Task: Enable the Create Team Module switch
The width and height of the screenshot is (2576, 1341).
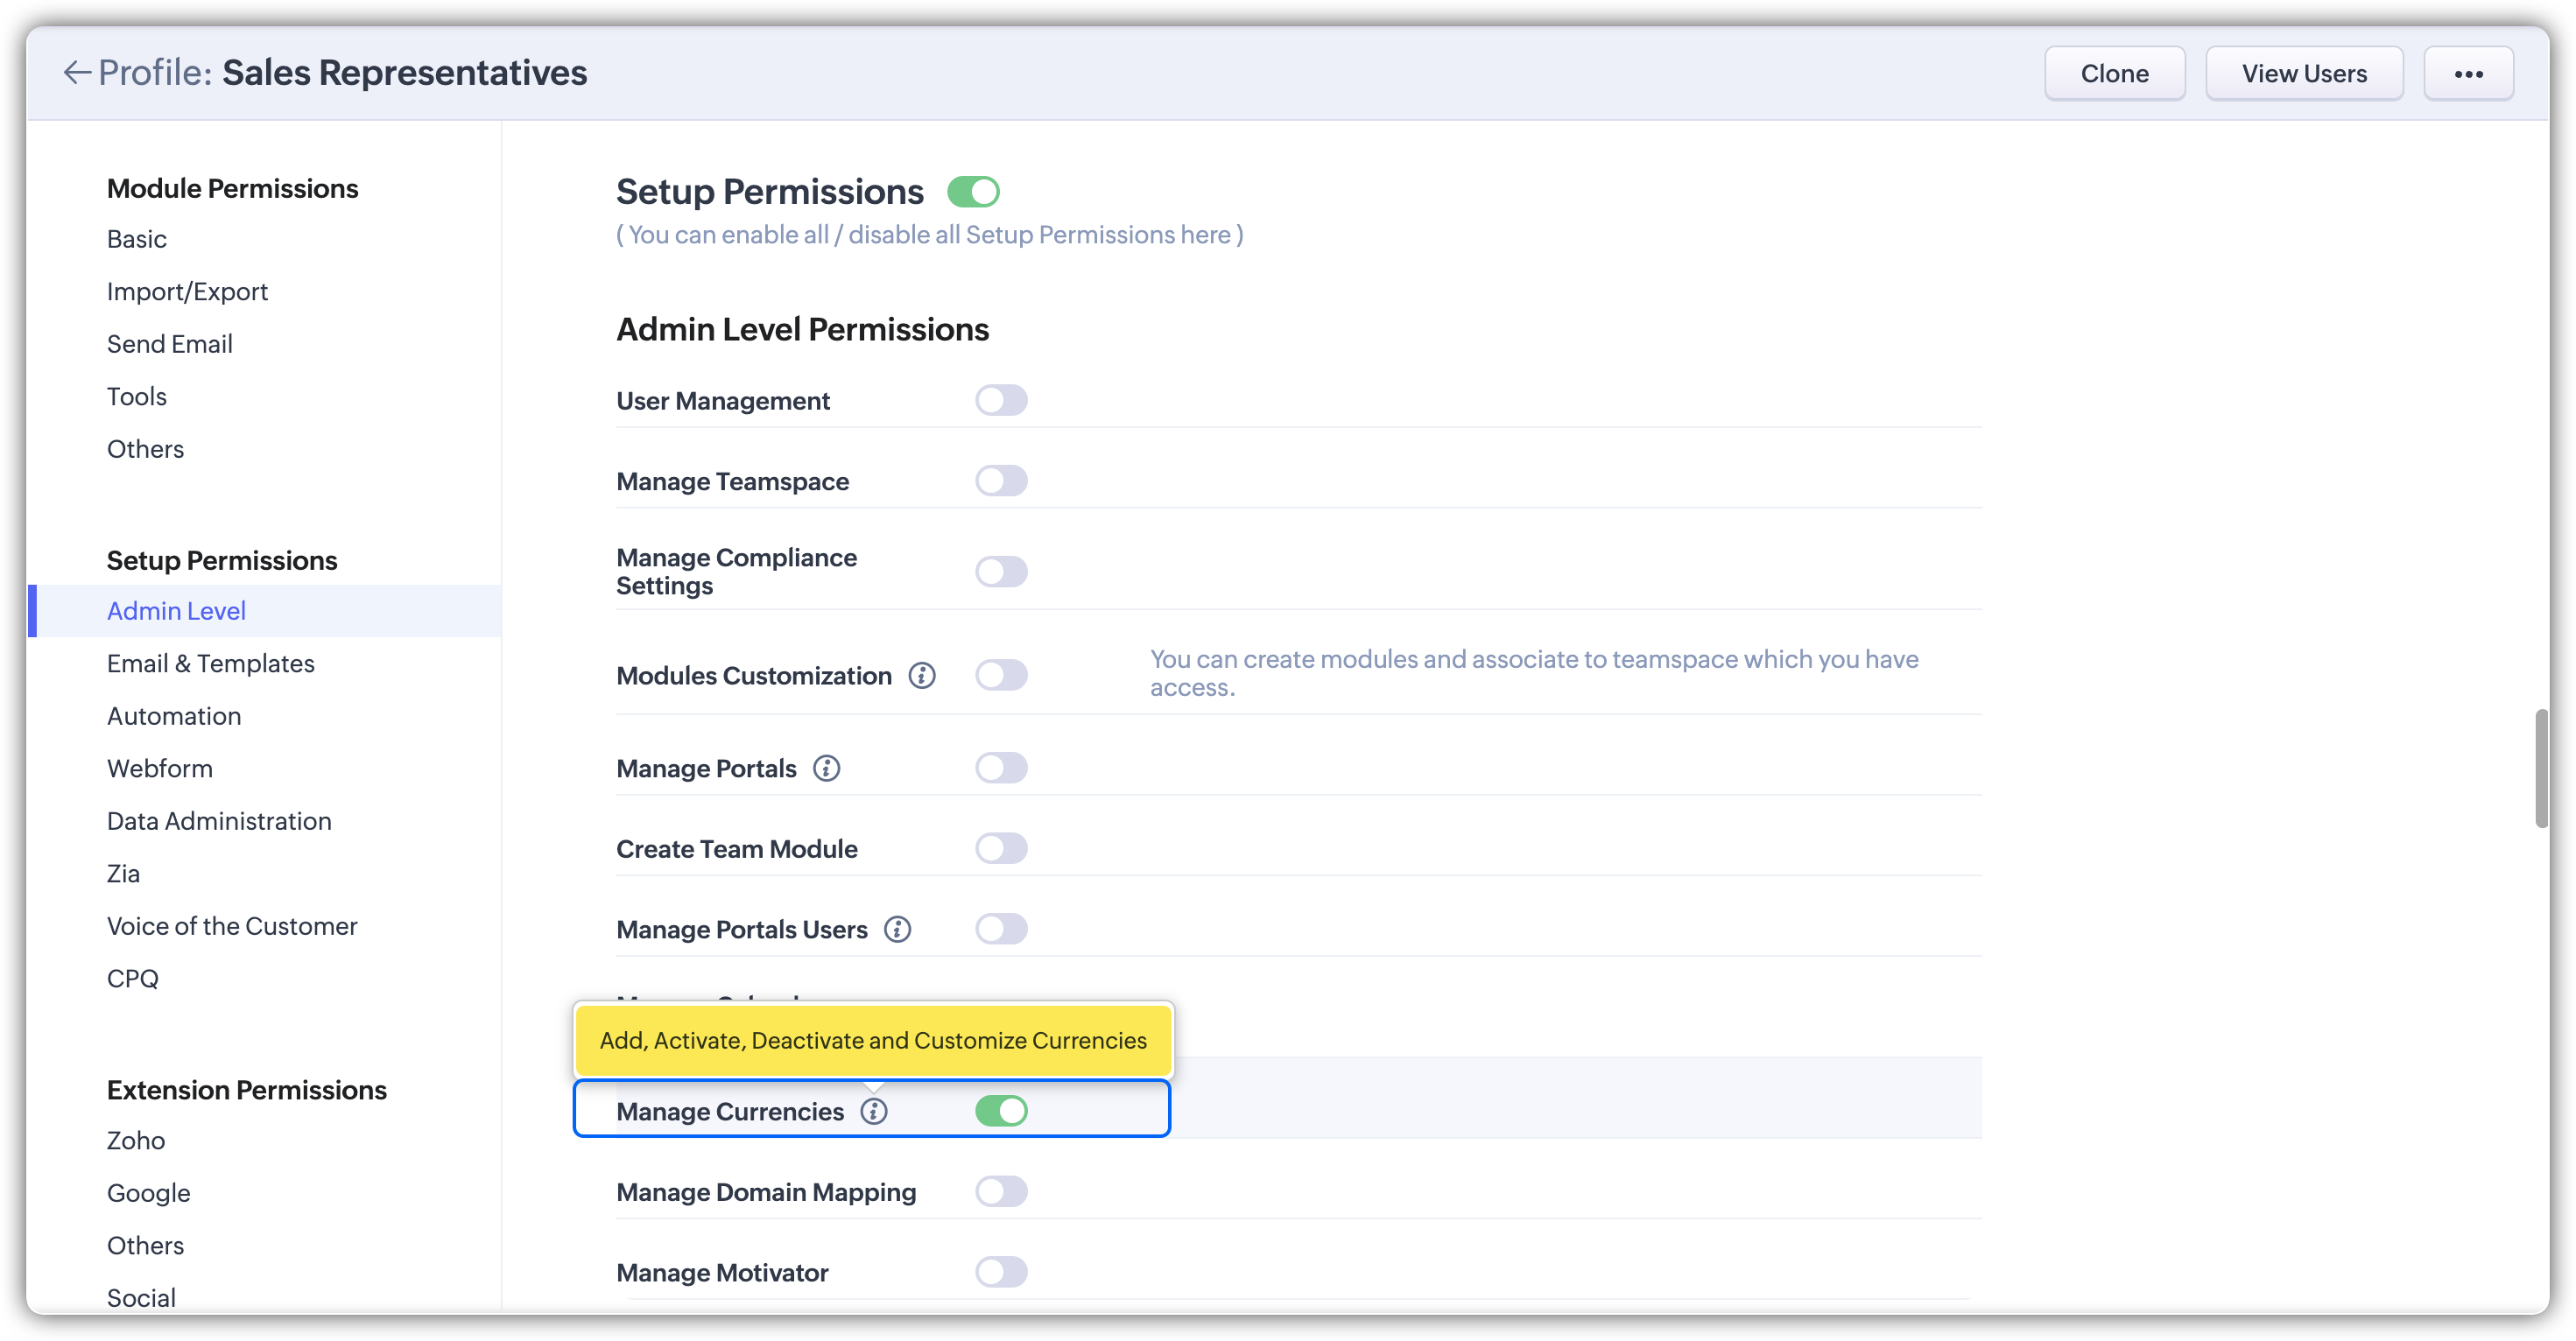Action: [x=1001, y=849]
